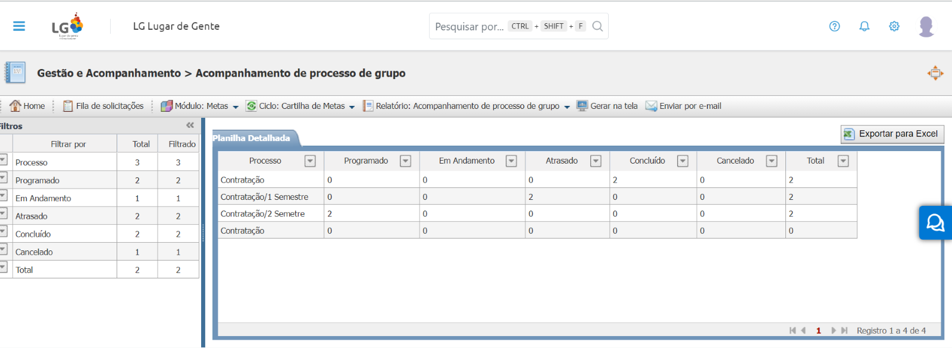This screenshot has width=952, height=348.
Task: Go to first page of records
Action: tap(793, 331)
